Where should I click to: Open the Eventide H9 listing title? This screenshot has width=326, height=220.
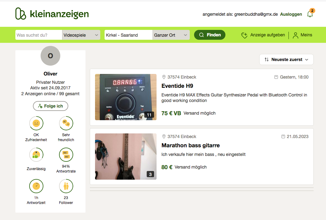coord(177,86)
